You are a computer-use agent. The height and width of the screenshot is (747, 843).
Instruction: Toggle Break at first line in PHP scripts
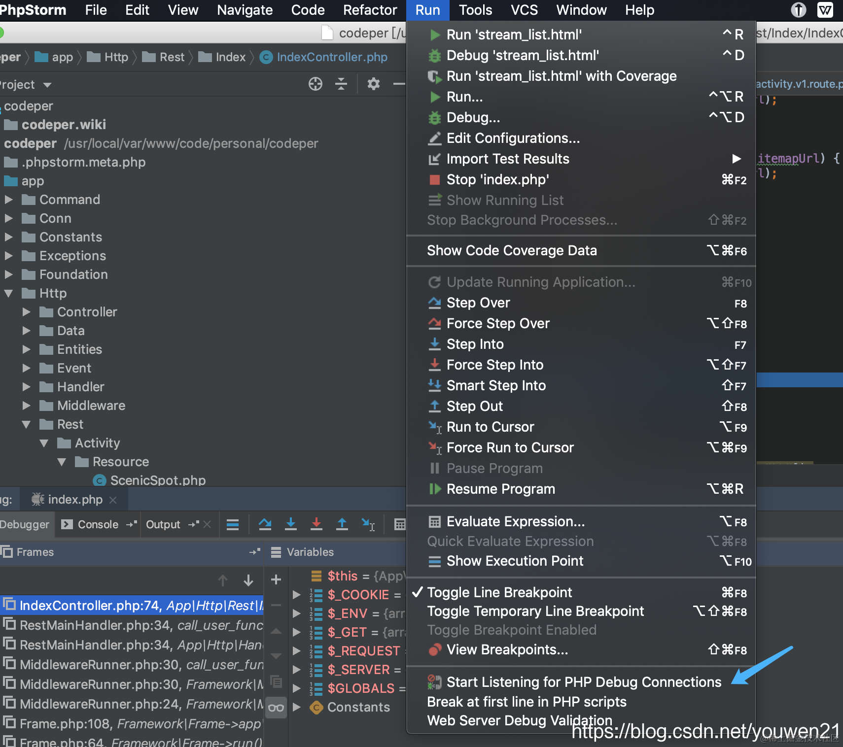point(581,702)
